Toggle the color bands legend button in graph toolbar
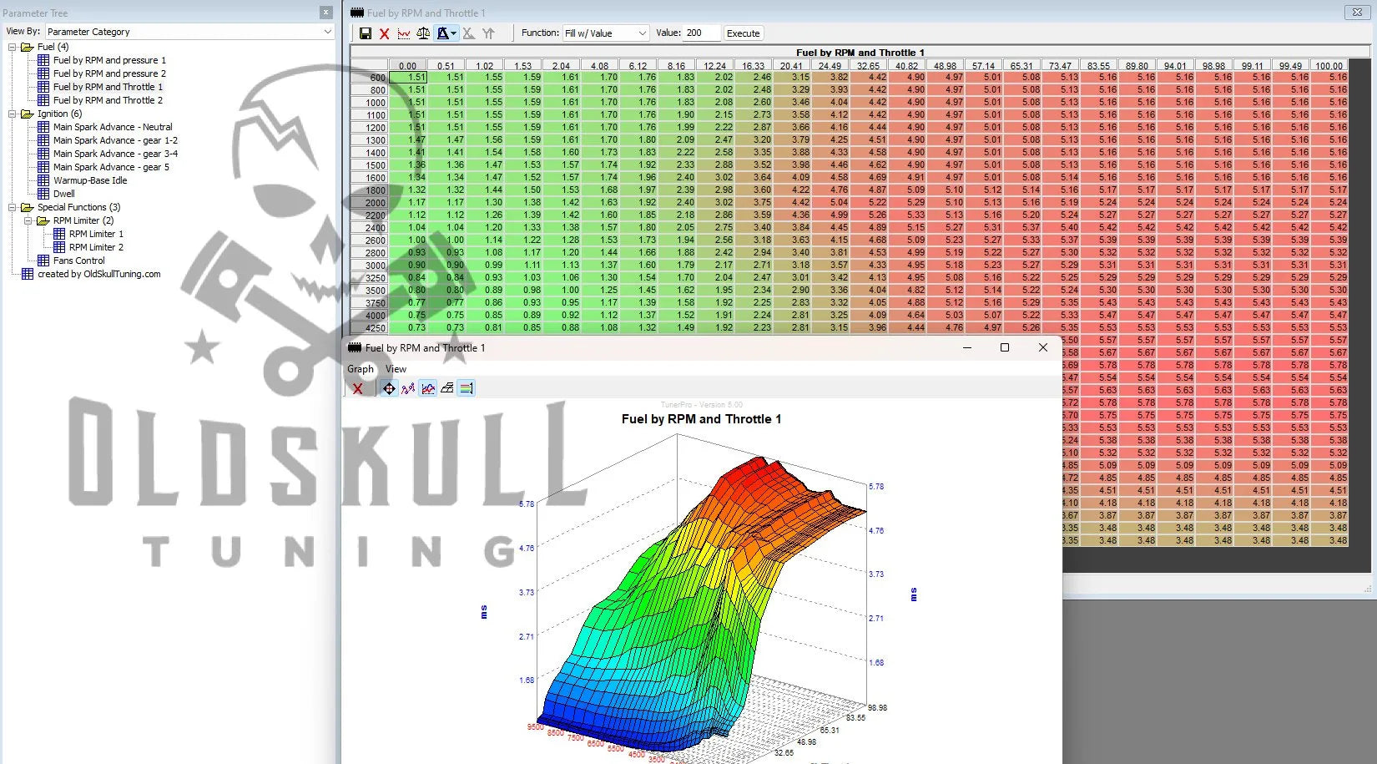 click(467, 388)
